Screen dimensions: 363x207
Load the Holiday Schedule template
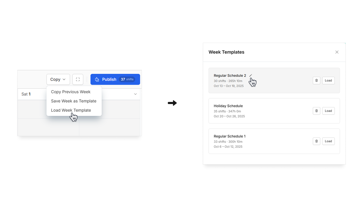point(328,111)
